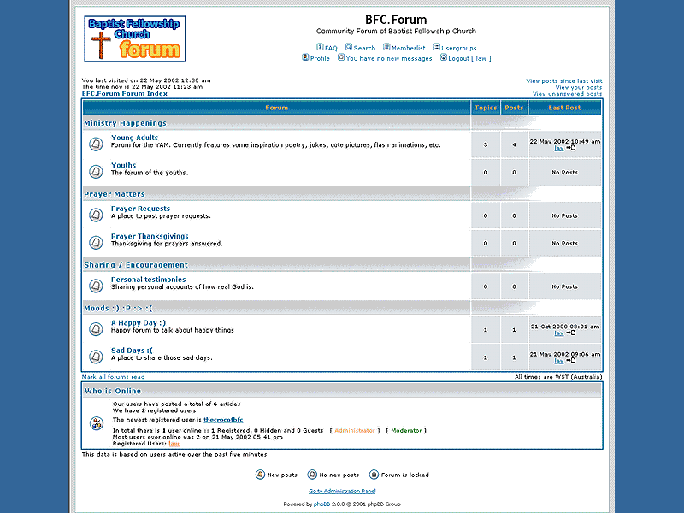View latest post icon in Sad Days row

tap(571, 361)
